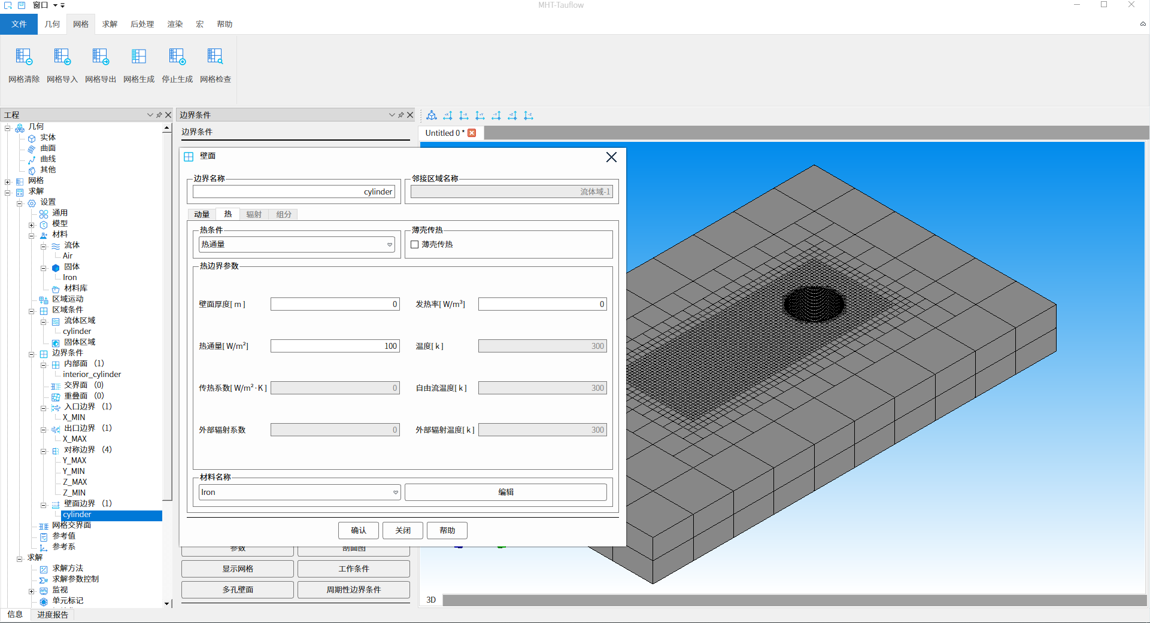Click the 网格清除 mesh clear icon
The height and width of the screenshot is (623, 1150).
(x=24, y=57)
